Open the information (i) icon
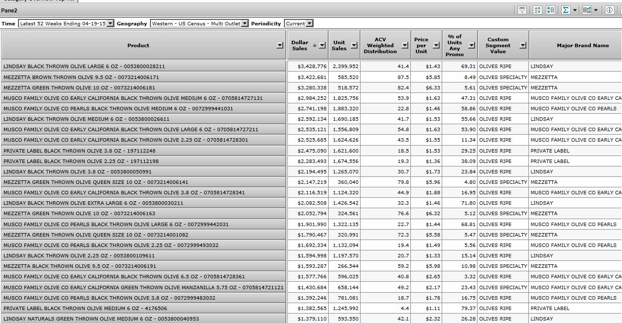 pos(610,10)
